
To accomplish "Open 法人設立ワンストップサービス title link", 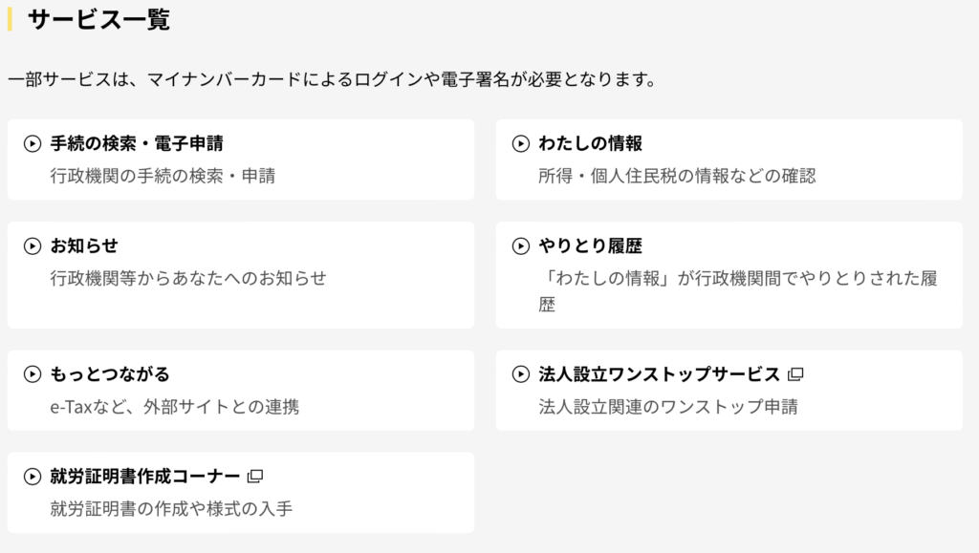I will click(660, 374).
